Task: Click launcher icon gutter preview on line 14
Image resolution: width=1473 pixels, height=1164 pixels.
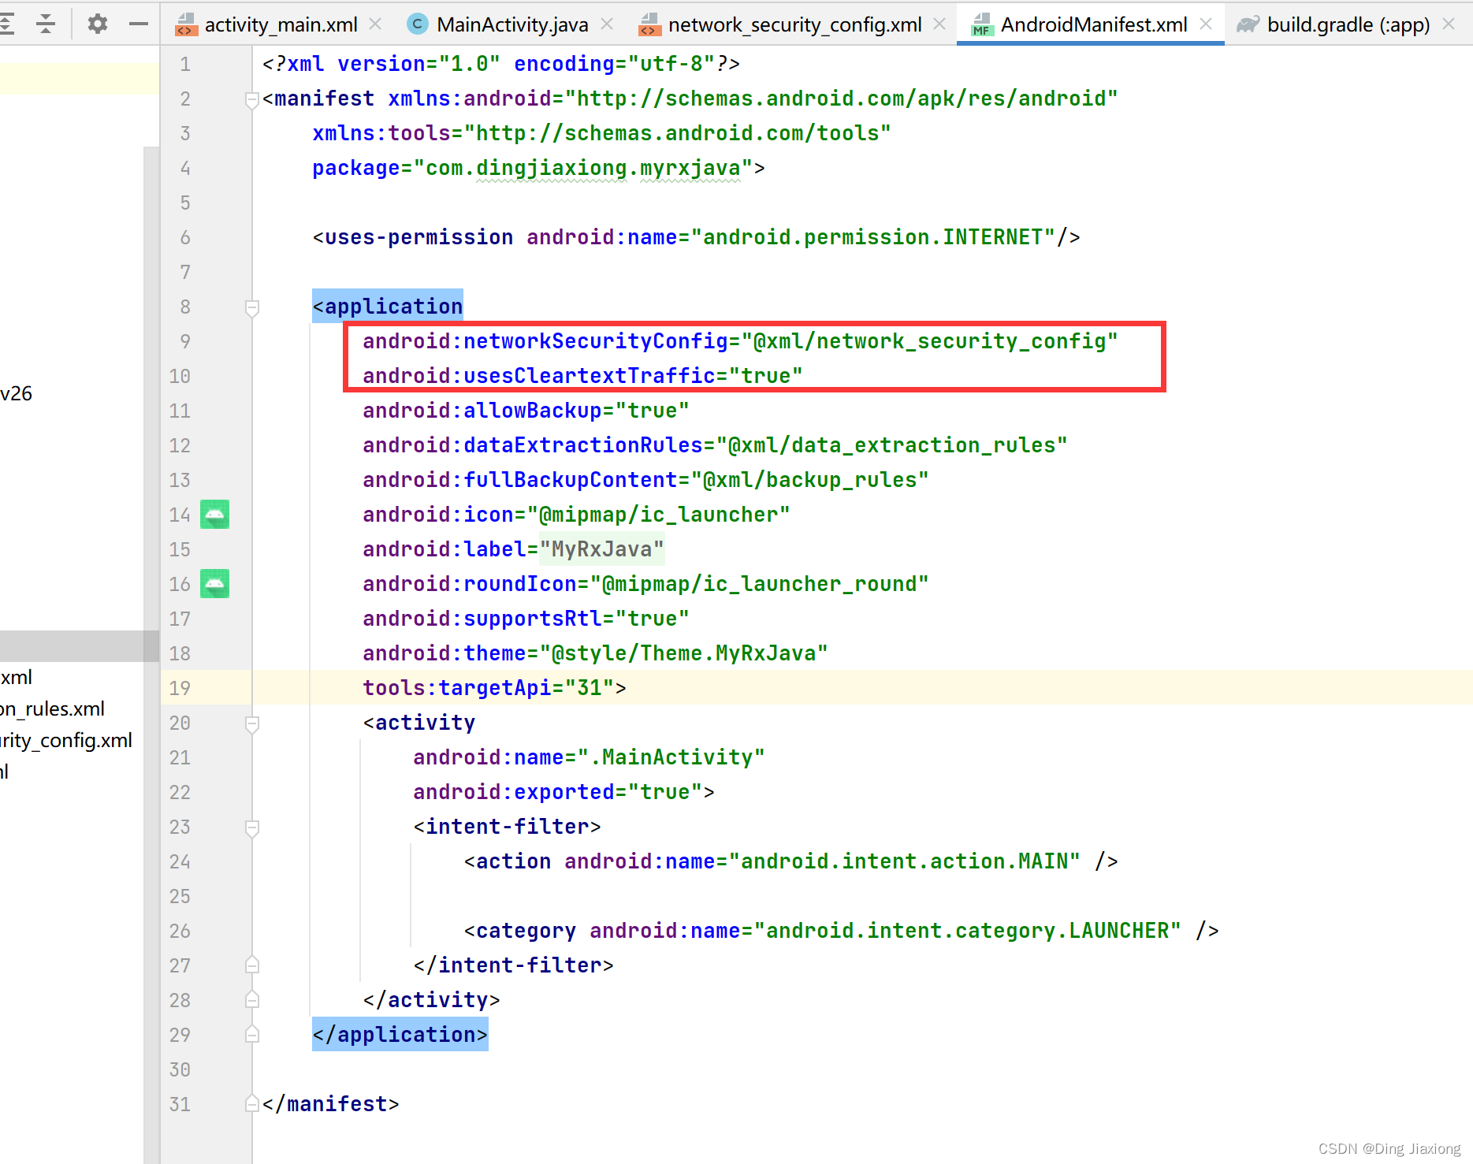Action: 214,515
